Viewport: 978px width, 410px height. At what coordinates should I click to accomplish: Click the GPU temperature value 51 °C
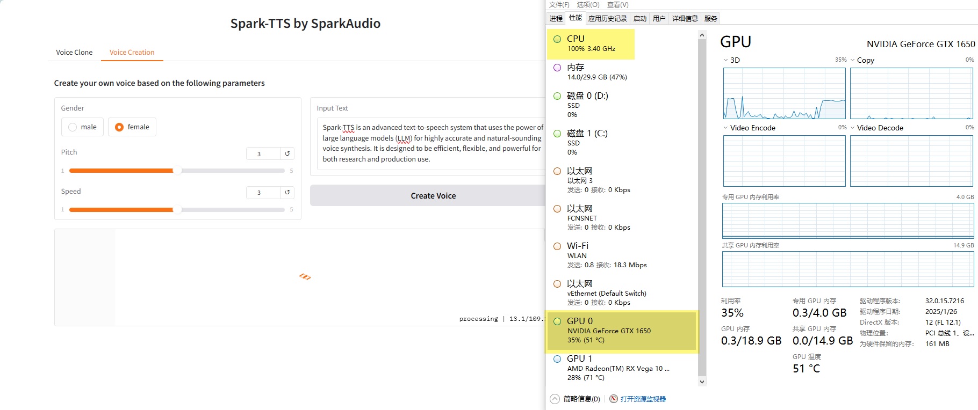(x=807, y=369)
